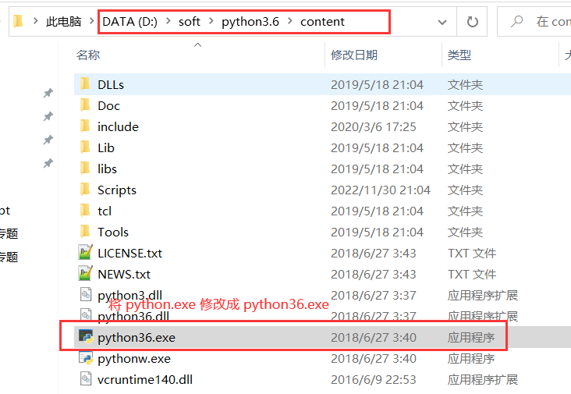Viewport: 571px width, 394px height.
Task: Click the python36.exe application icon
Action: coord(86,337)
